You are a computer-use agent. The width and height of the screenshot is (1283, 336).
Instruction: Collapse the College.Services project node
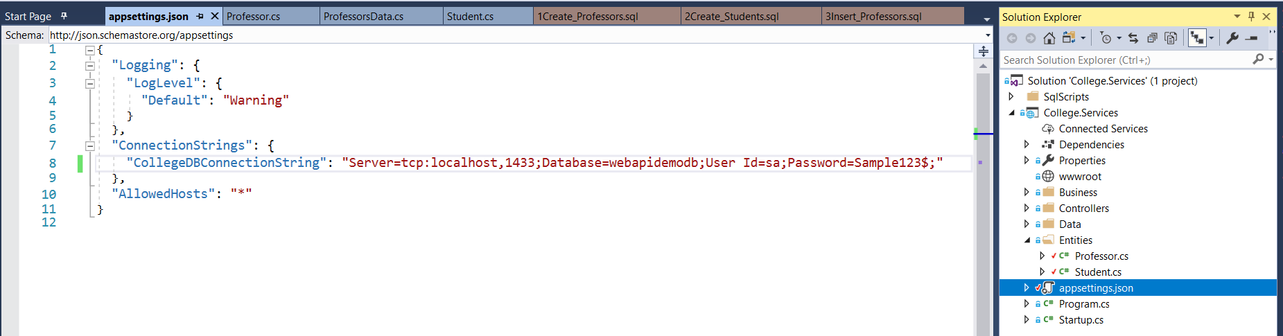[1011, 113]
